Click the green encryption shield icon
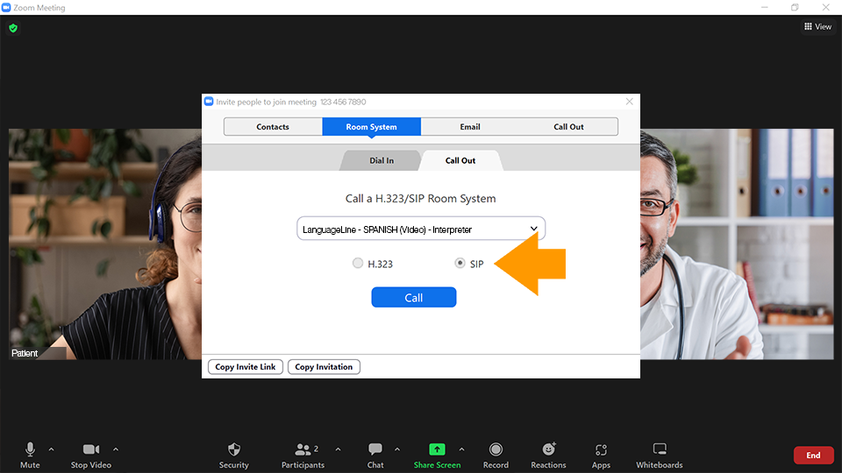842x473 pixels. (13, 28)
